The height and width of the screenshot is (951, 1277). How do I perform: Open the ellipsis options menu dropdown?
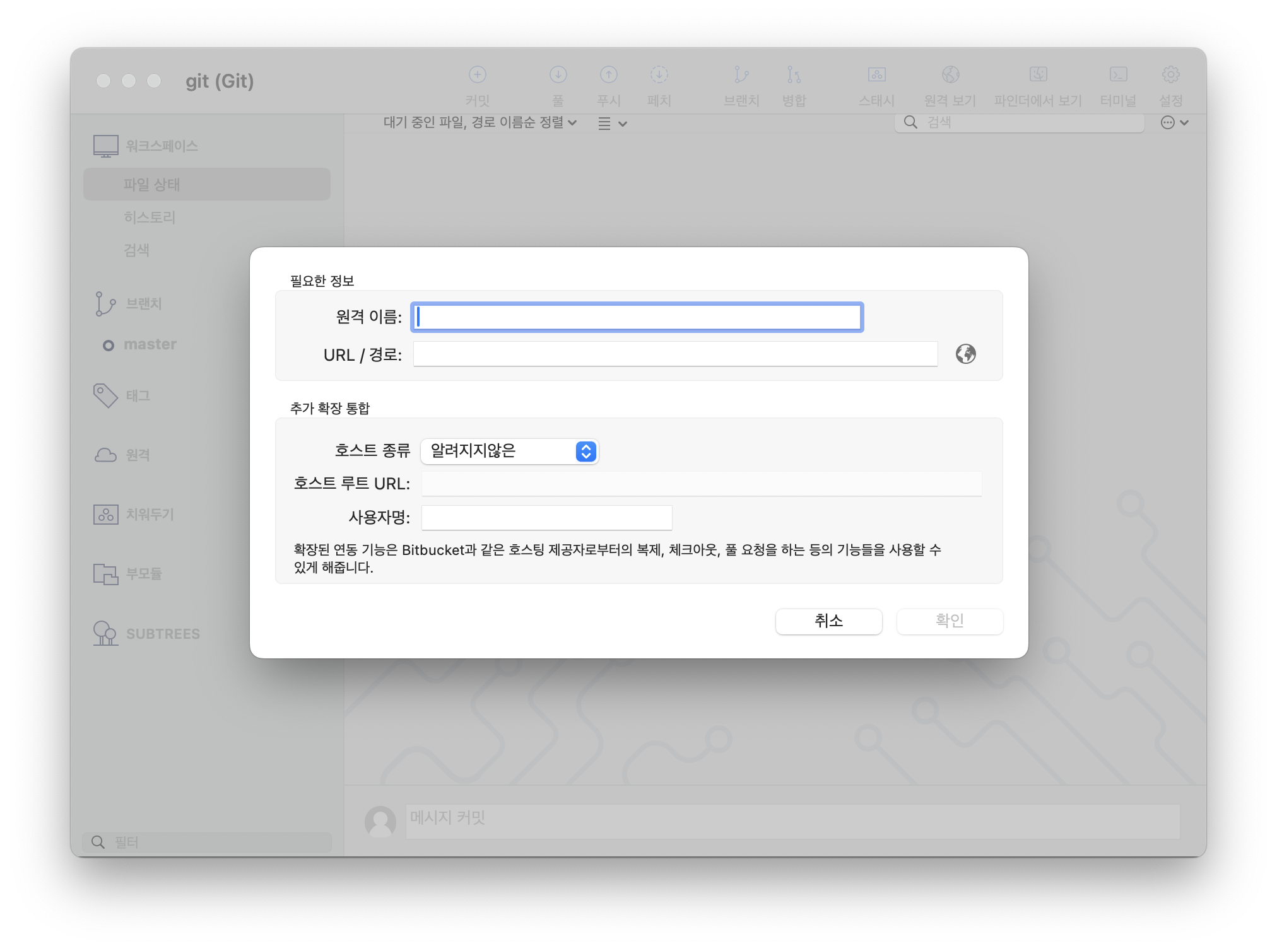pos(1174,123)
